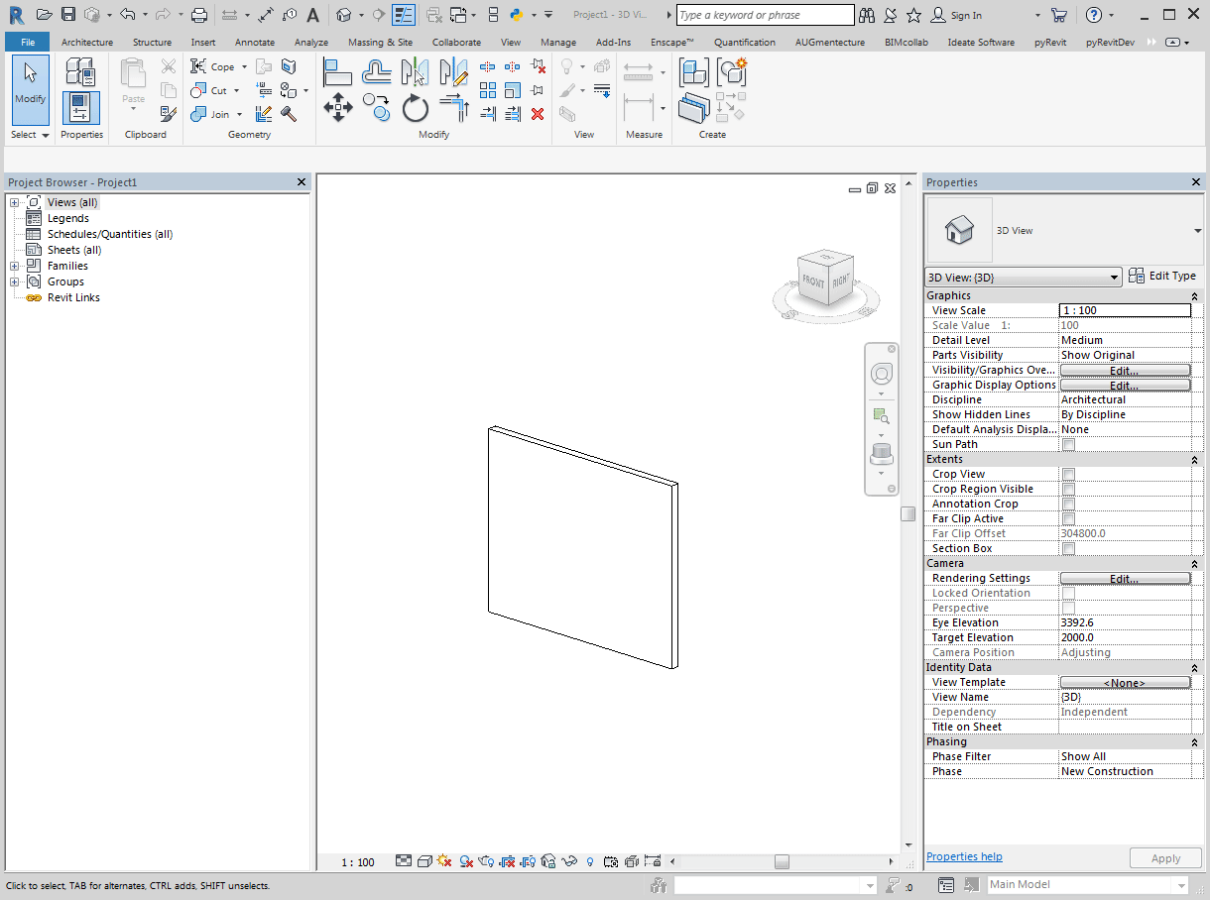Expand Views (all) in Project Browser
1210x900 pixels.
click(14, 201)
